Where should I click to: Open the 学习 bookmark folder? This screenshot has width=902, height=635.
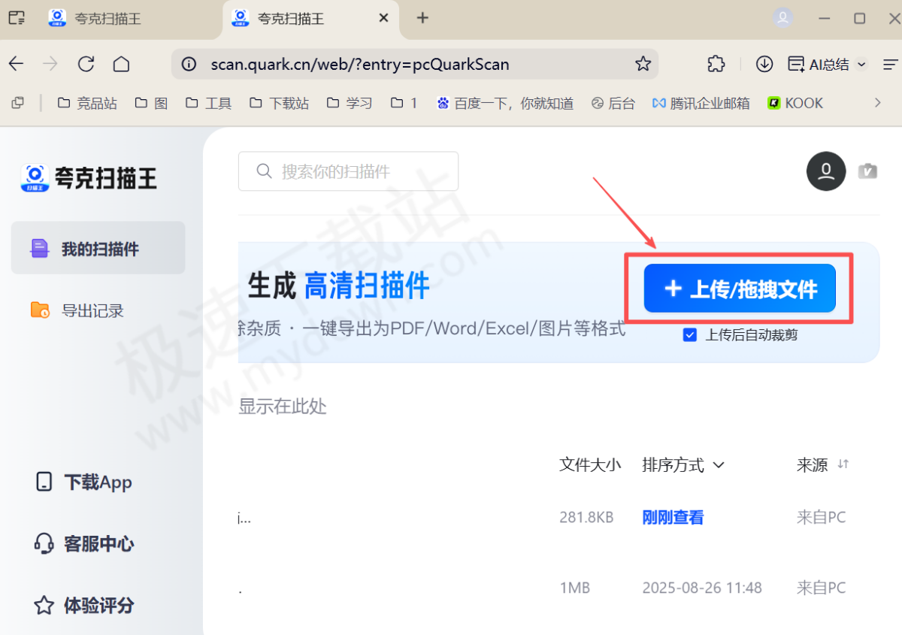(350, 103)
